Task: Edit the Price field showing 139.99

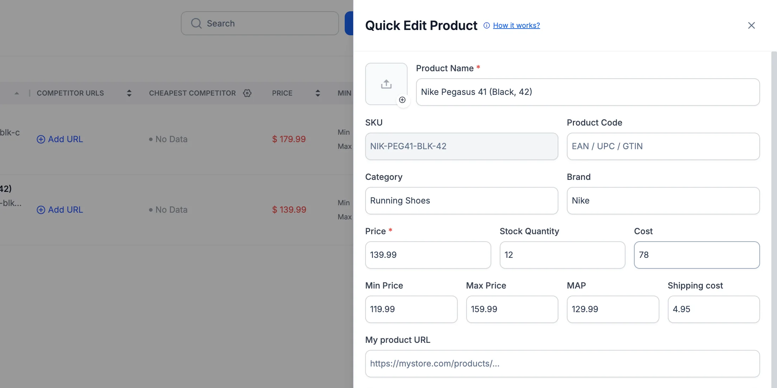Action: (428, 255)
